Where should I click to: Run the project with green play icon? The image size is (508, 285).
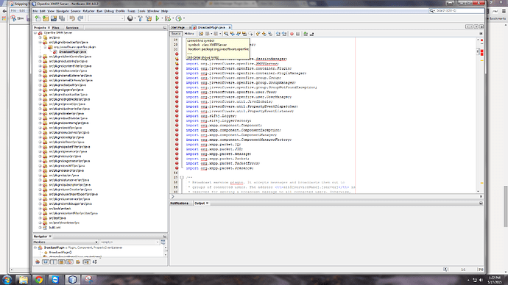point(158,18)
